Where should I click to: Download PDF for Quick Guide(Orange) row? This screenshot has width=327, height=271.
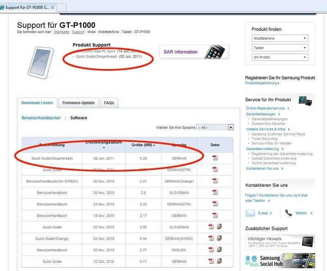tap(211, 238)
